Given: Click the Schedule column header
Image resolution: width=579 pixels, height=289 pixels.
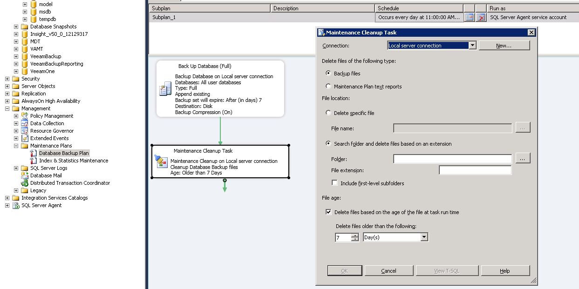Looking at the screenshot, I should point(419,8).
